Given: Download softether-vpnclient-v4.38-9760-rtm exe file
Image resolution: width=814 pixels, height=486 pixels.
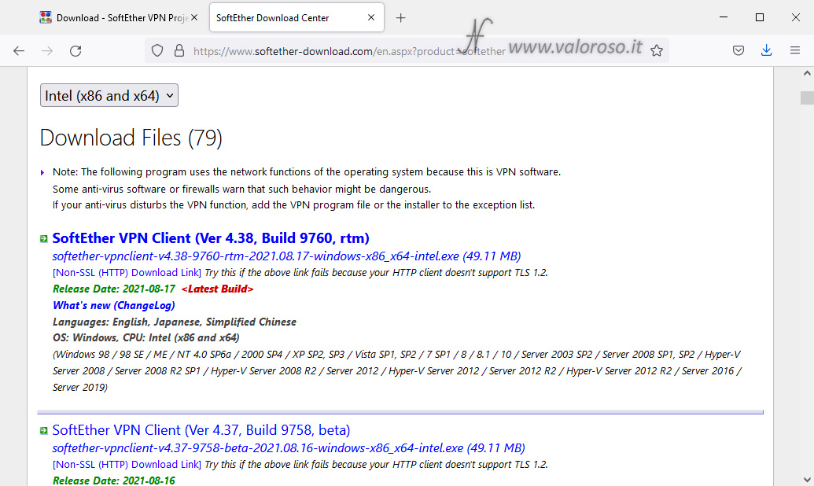Looking at the screenshot, I should pos(286,256).
